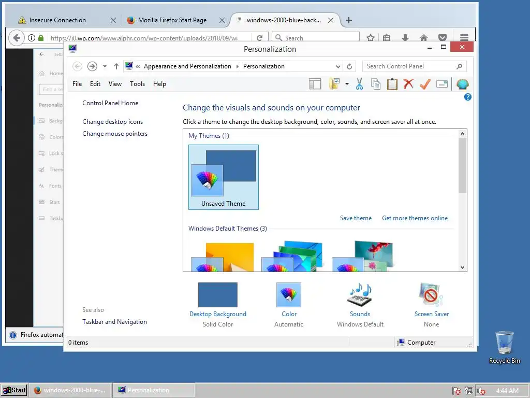This screenshot has width=530, height=398.
Task: Click the Personalization breadcrumb segment
Action: click(264, 66)
